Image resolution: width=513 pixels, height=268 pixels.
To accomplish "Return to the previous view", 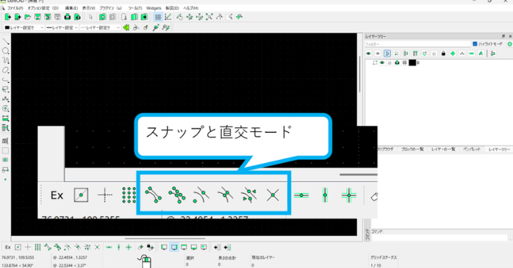I will point(219,17).
